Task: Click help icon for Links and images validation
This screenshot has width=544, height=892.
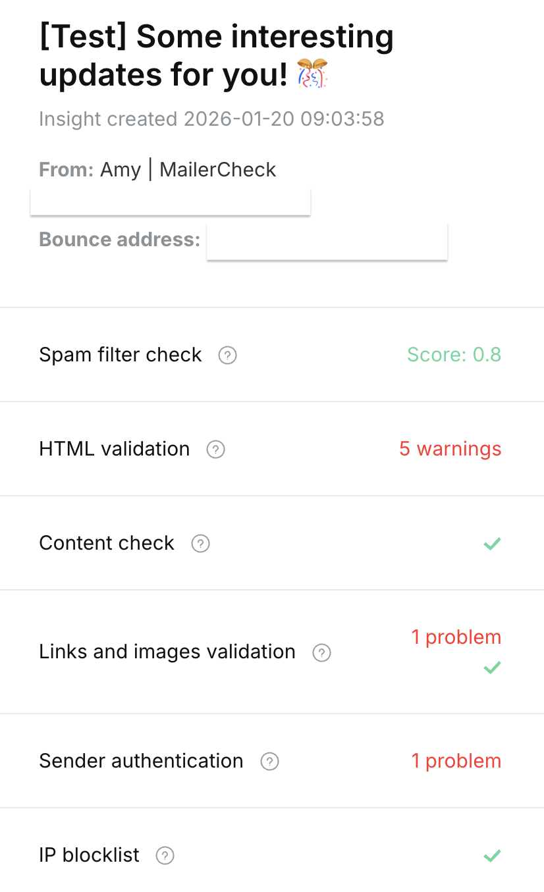Action: [x=321, y=652]
